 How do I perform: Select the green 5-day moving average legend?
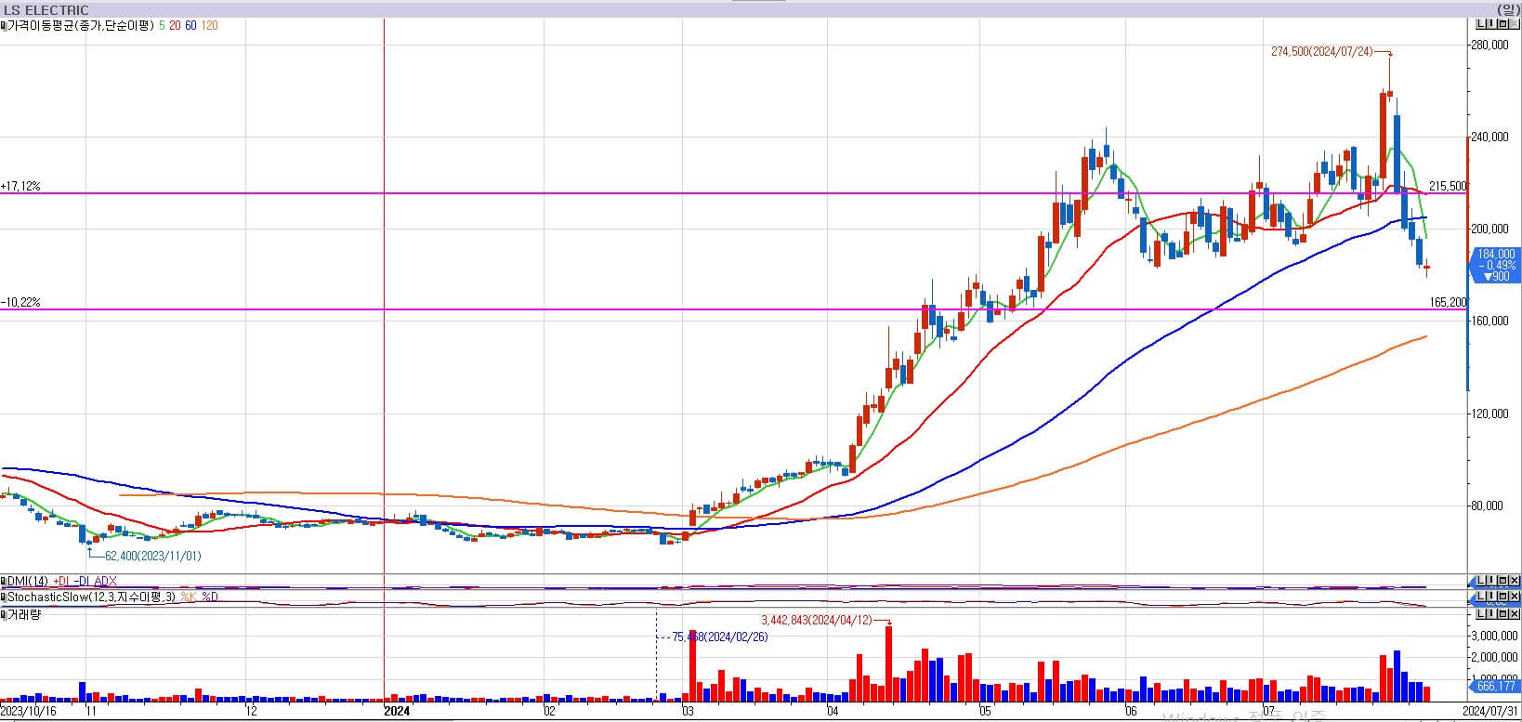pyautogui.click(x=162, y=25)
